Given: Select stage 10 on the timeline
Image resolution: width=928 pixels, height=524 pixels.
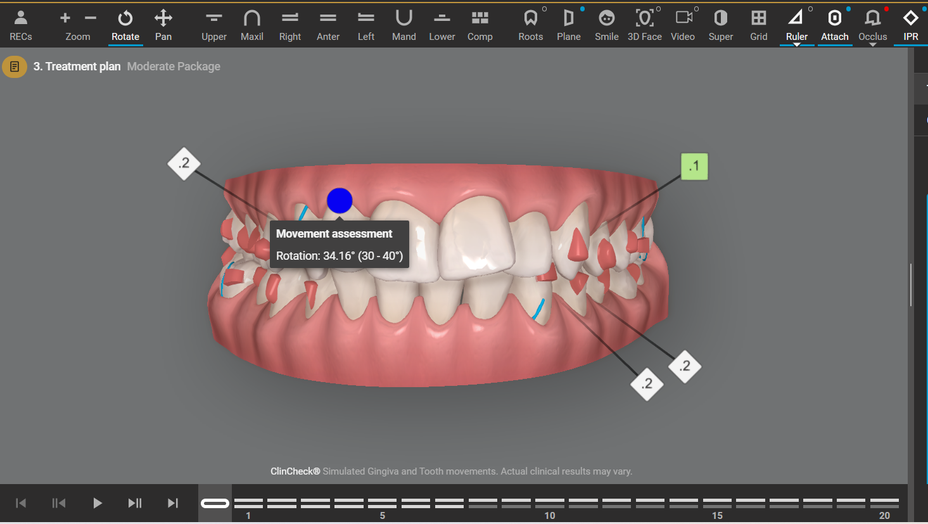Looking at the screenshot, I should [550, 503].
